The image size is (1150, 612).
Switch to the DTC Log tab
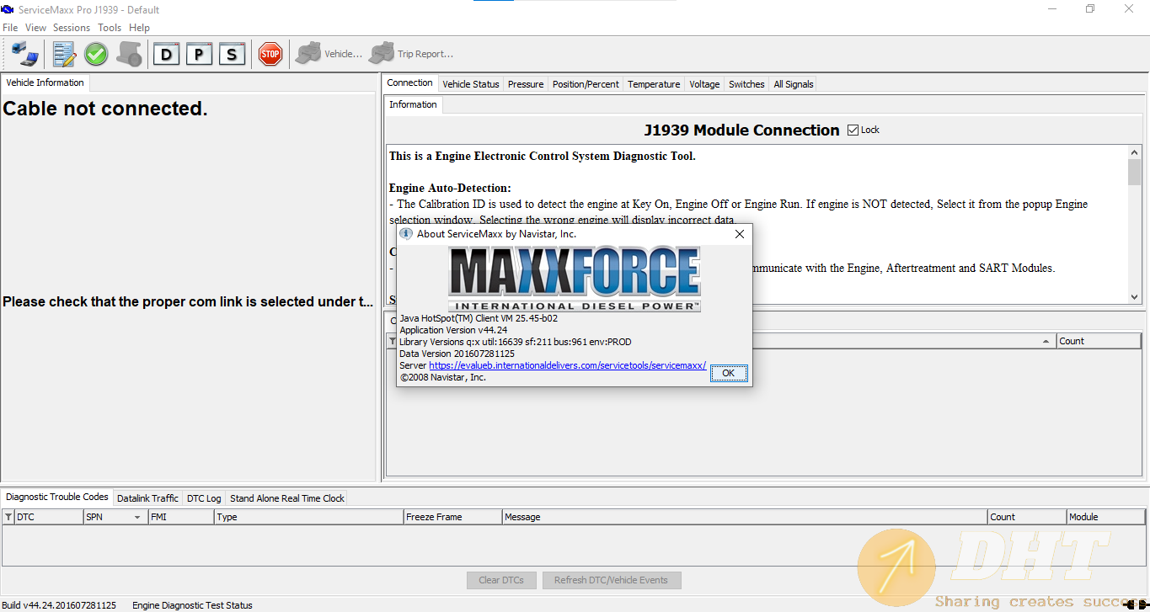click(204, 498)
